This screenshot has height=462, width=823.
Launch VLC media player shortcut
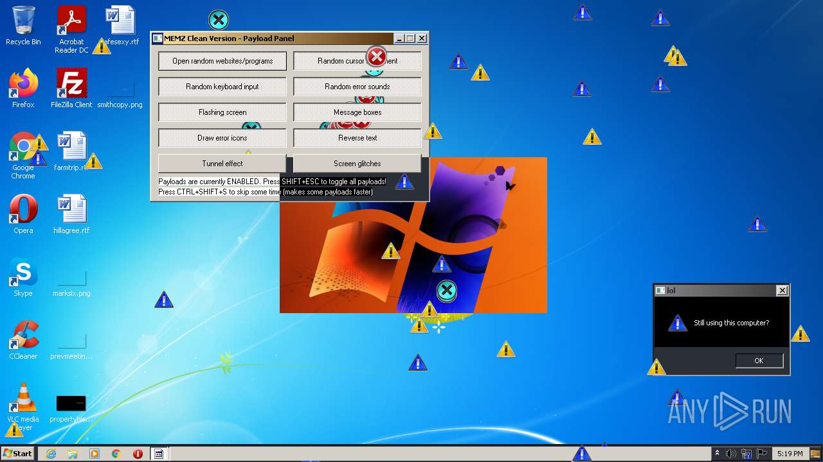23,407
